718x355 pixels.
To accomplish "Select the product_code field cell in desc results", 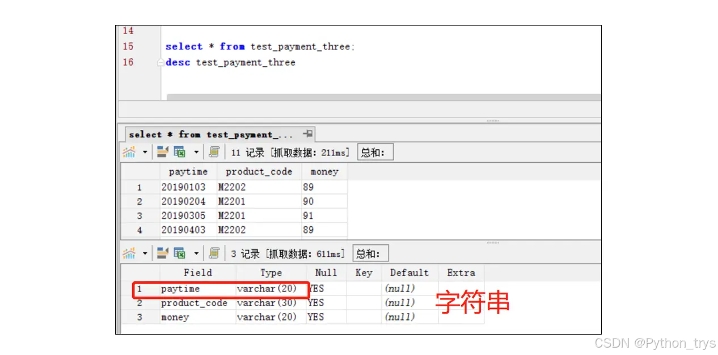I will (198, 303).
